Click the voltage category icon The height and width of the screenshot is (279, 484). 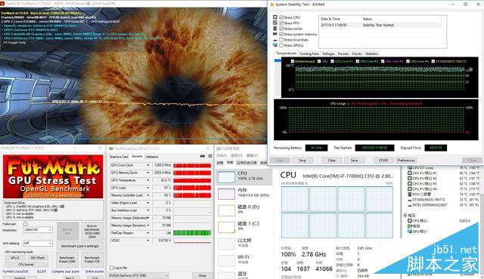click(405, 216)
